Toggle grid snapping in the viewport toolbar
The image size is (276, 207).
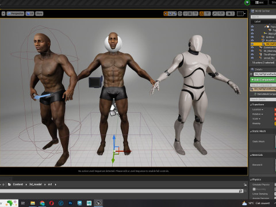pos(190,14)
